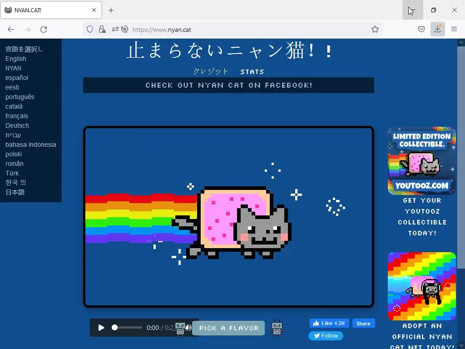Select català language

[x=14, y=106]
